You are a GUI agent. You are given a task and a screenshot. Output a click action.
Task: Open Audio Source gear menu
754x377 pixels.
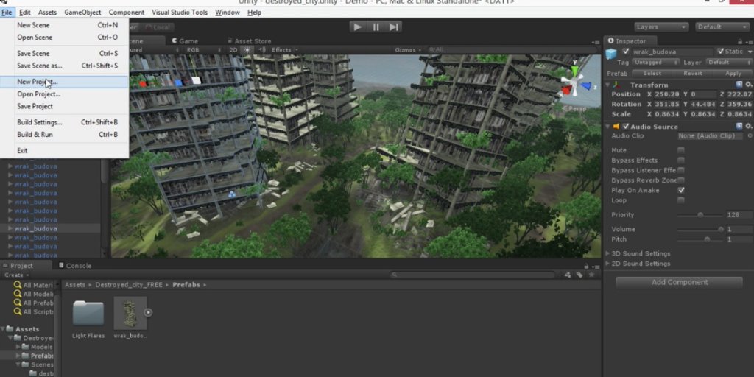(x=748, y=126)
